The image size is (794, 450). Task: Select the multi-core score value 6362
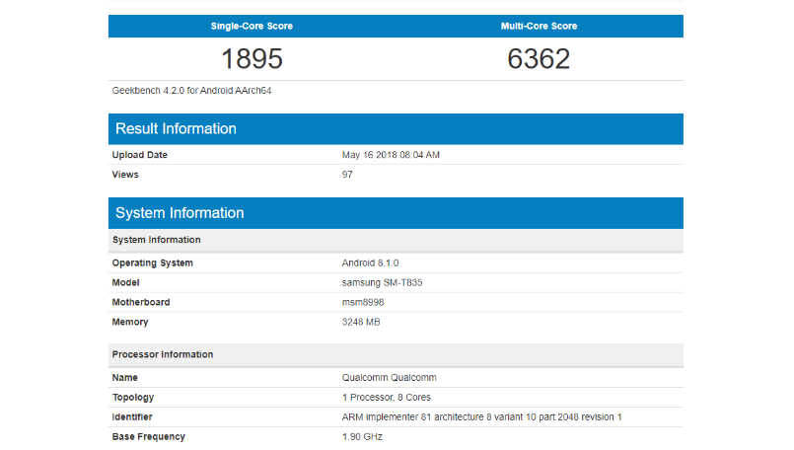(539, 59)
